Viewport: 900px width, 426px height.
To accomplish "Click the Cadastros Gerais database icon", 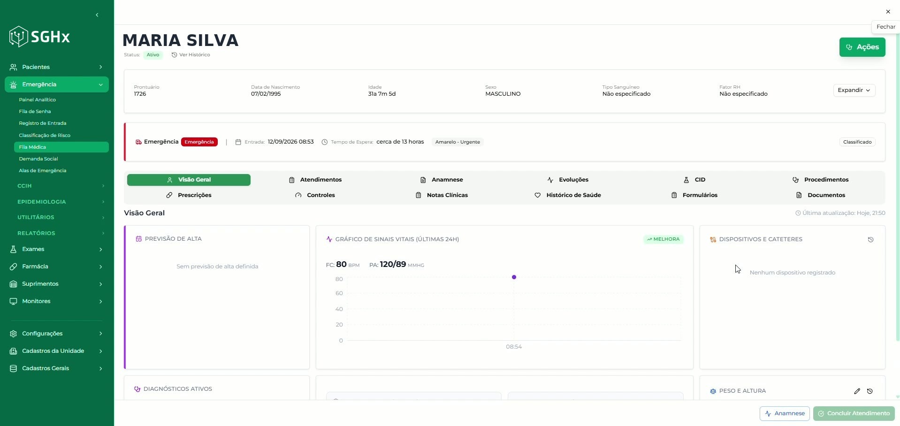I will point(14,368).
